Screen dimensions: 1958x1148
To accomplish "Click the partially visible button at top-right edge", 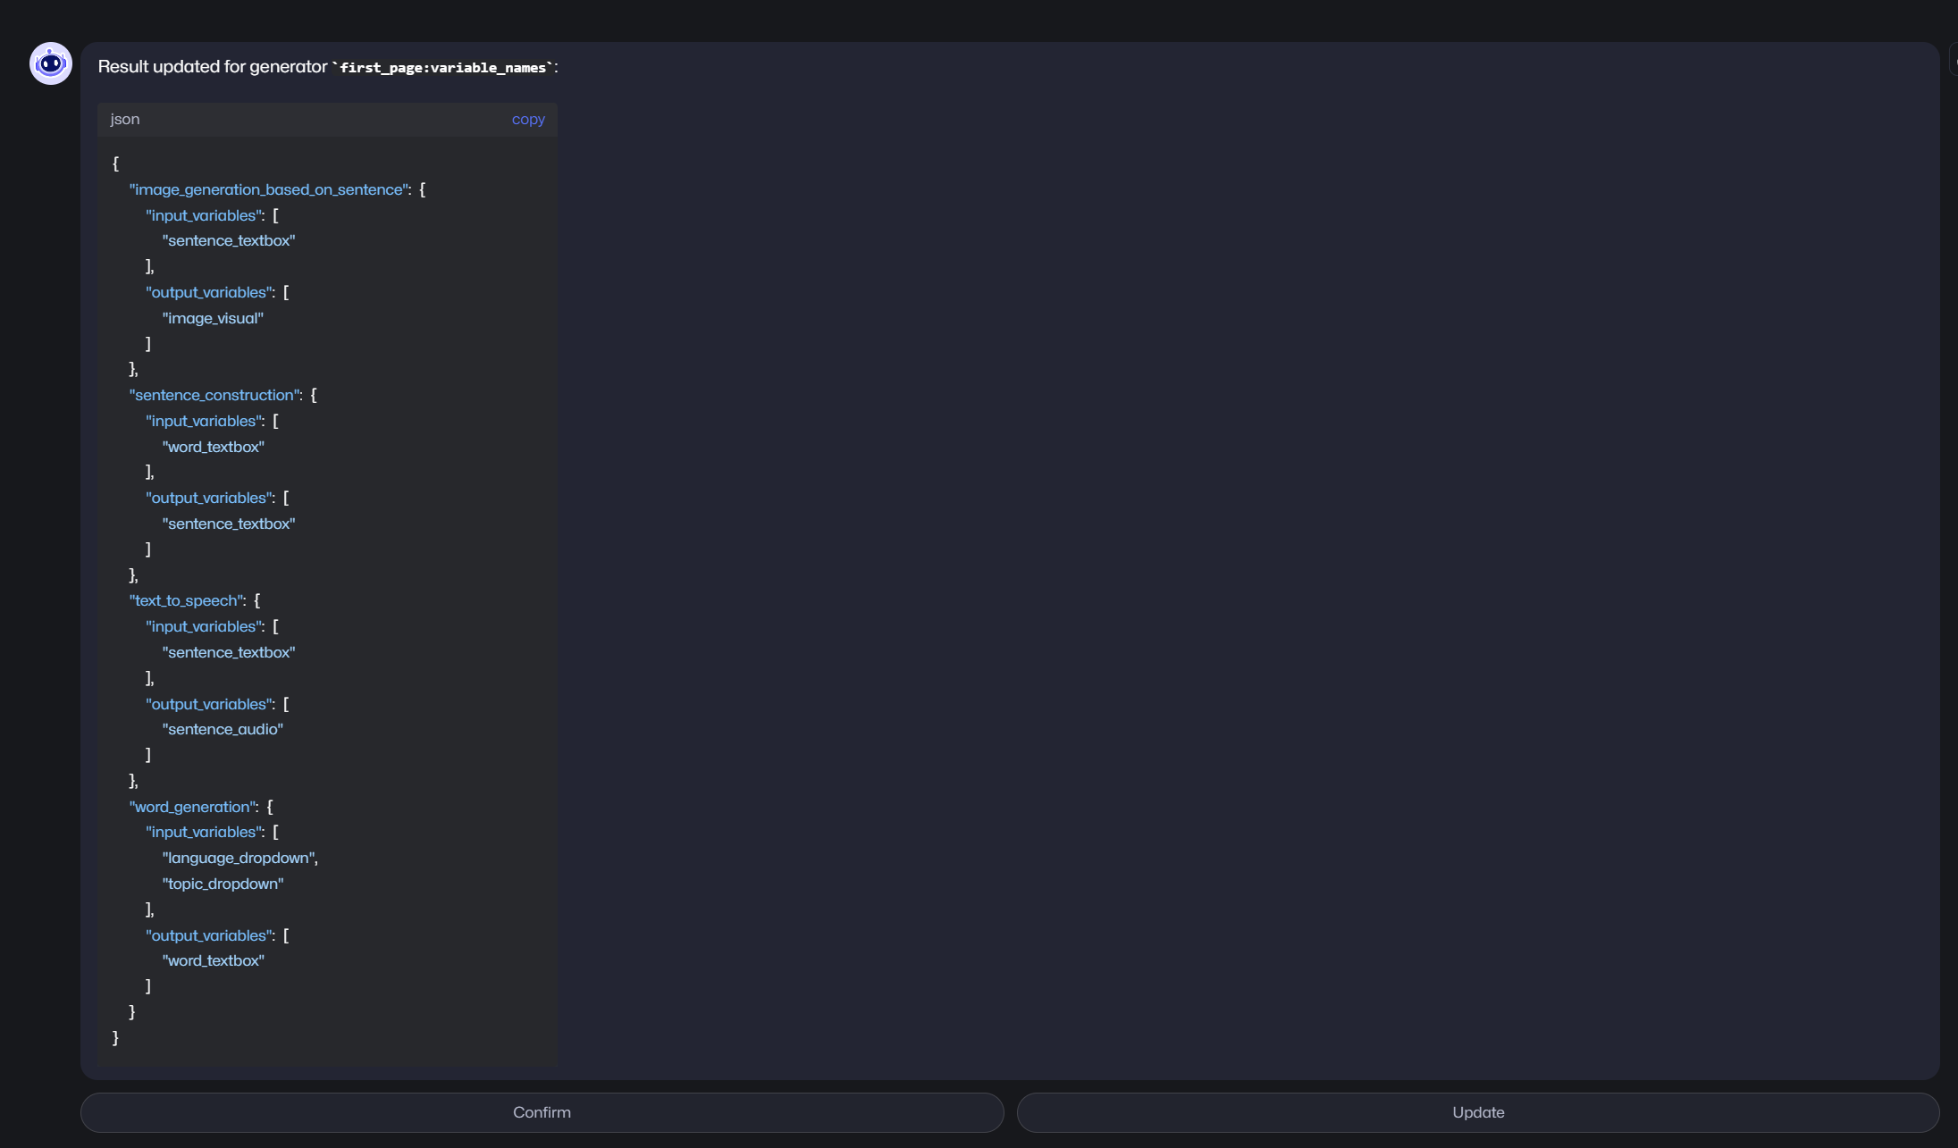I will pos(1953,61).
